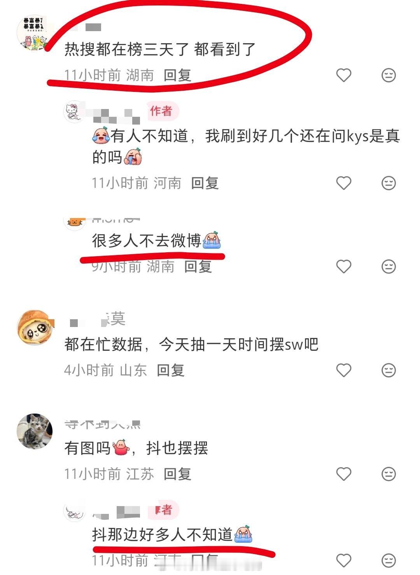Viewport: 420px width, 575px height.
Task: View the toast-bread cartoon avatar profile
Action: (x=34, y=328)
